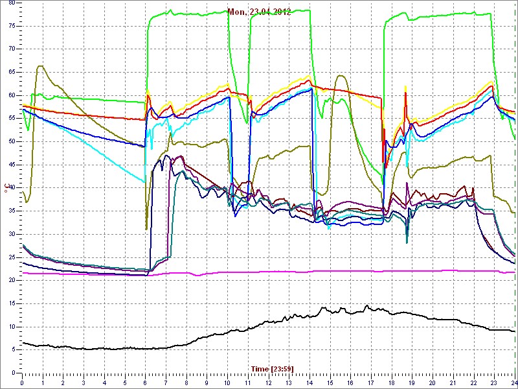
Task: Select hour 12 tick on the time axis
Action: coord(269,383)
